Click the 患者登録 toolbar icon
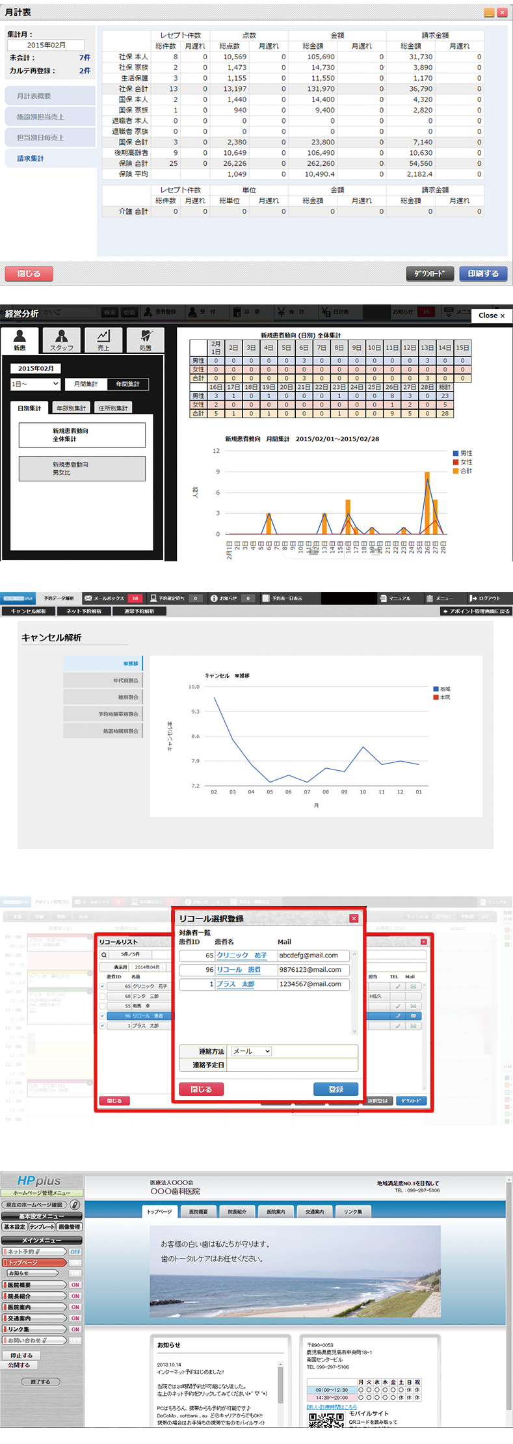This screenshot has height=1444, width=513. (148, 312)
